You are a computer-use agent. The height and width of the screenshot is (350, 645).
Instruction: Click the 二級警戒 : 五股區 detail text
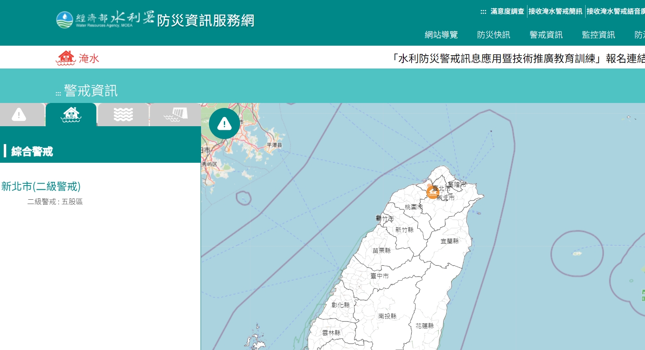tap(55, 202)
